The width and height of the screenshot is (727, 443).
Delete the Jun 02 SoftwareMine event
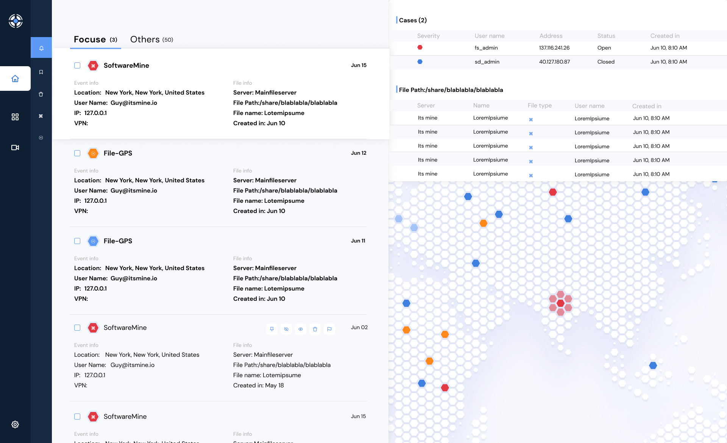pyautogui.click(x=315, y=329)
